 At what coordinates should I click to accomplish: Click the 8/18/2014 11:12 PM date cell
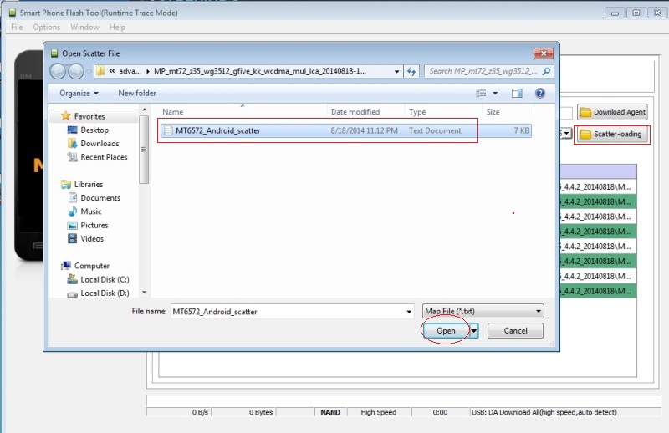(x=364, y=130)
